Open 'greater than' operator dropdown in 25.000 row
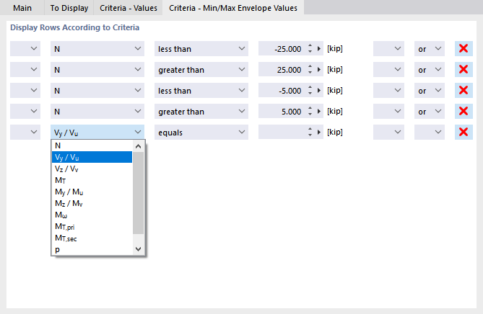The height and width of the screenshot is (314, 483). coord(201,69)
